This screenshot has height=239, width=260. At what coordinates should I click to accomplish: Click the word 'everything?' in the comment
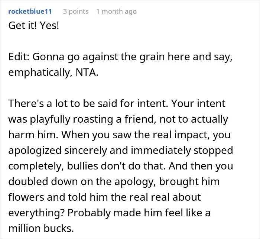(36, 213)
